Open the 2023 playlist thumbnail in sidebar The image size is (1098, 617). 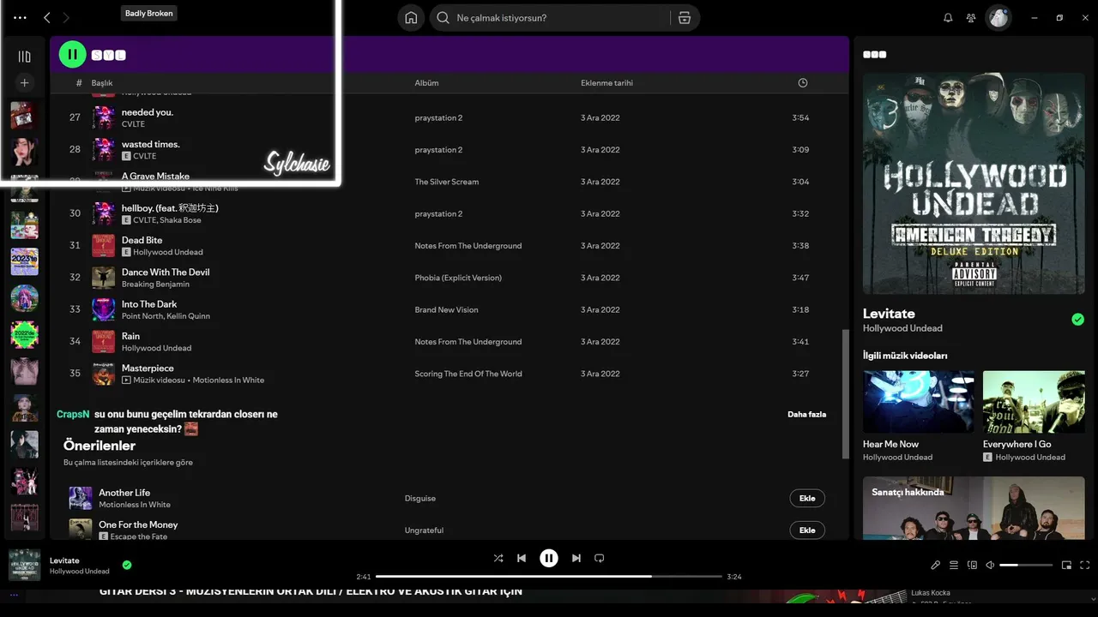click(x=25, y=261)
